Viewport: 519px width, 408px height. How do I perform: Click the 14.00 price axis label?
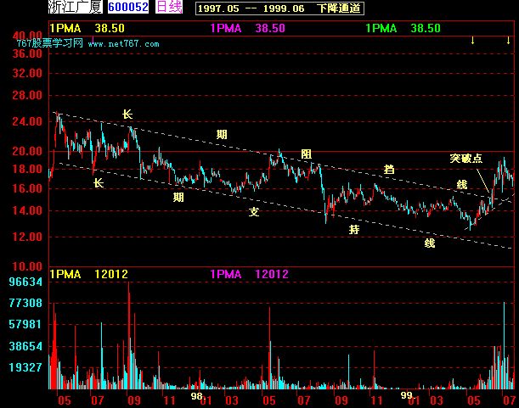[27, 210]
